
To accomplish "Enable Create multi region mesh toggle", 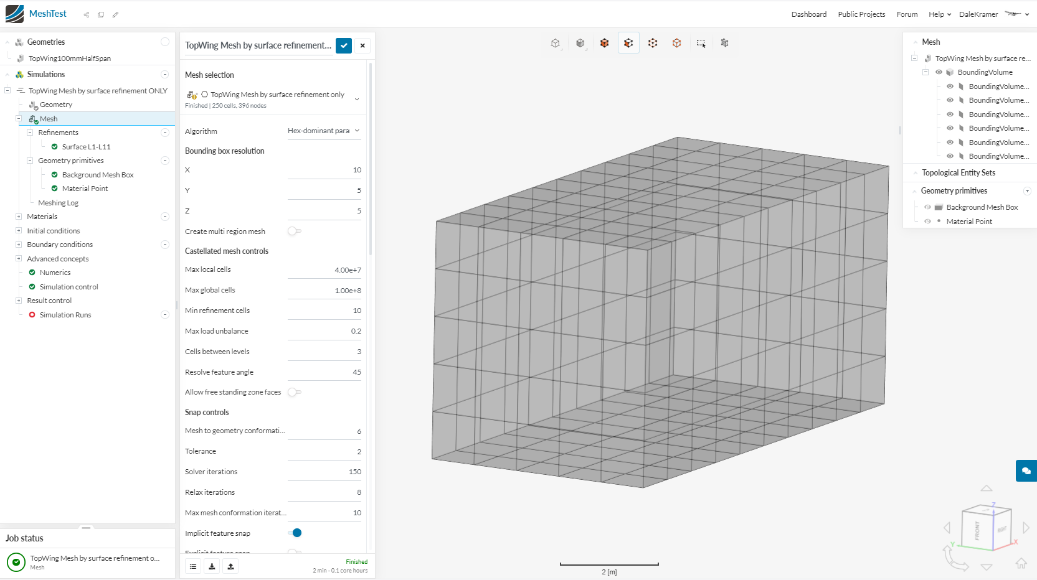I will (294, 232).
